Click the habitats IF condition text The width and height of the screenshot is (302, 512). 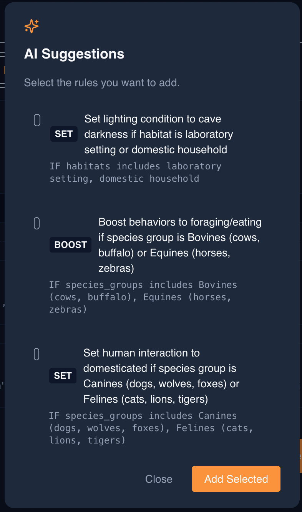tap(135, 172)
